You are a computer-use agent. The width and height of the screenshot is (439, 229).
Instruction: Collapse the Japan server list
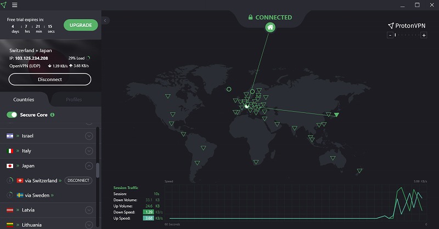[x=89, y=166]
